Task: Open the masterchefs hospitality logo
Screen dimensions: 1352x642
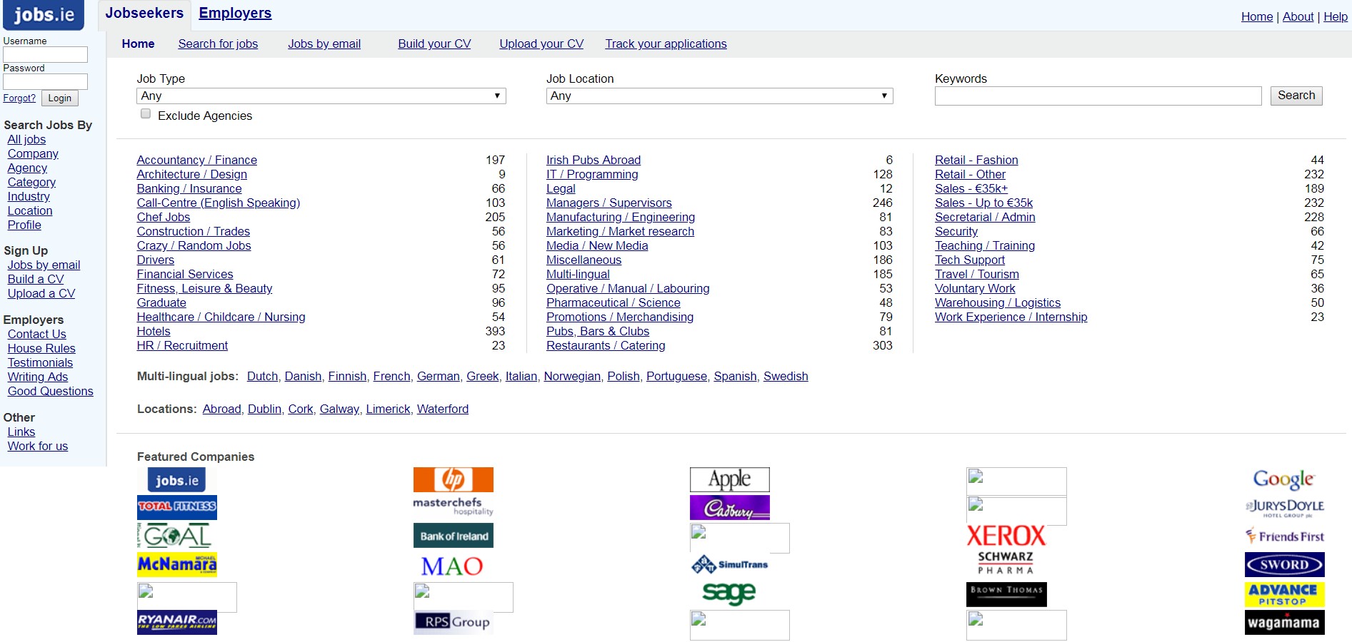Action: [454, 506]
